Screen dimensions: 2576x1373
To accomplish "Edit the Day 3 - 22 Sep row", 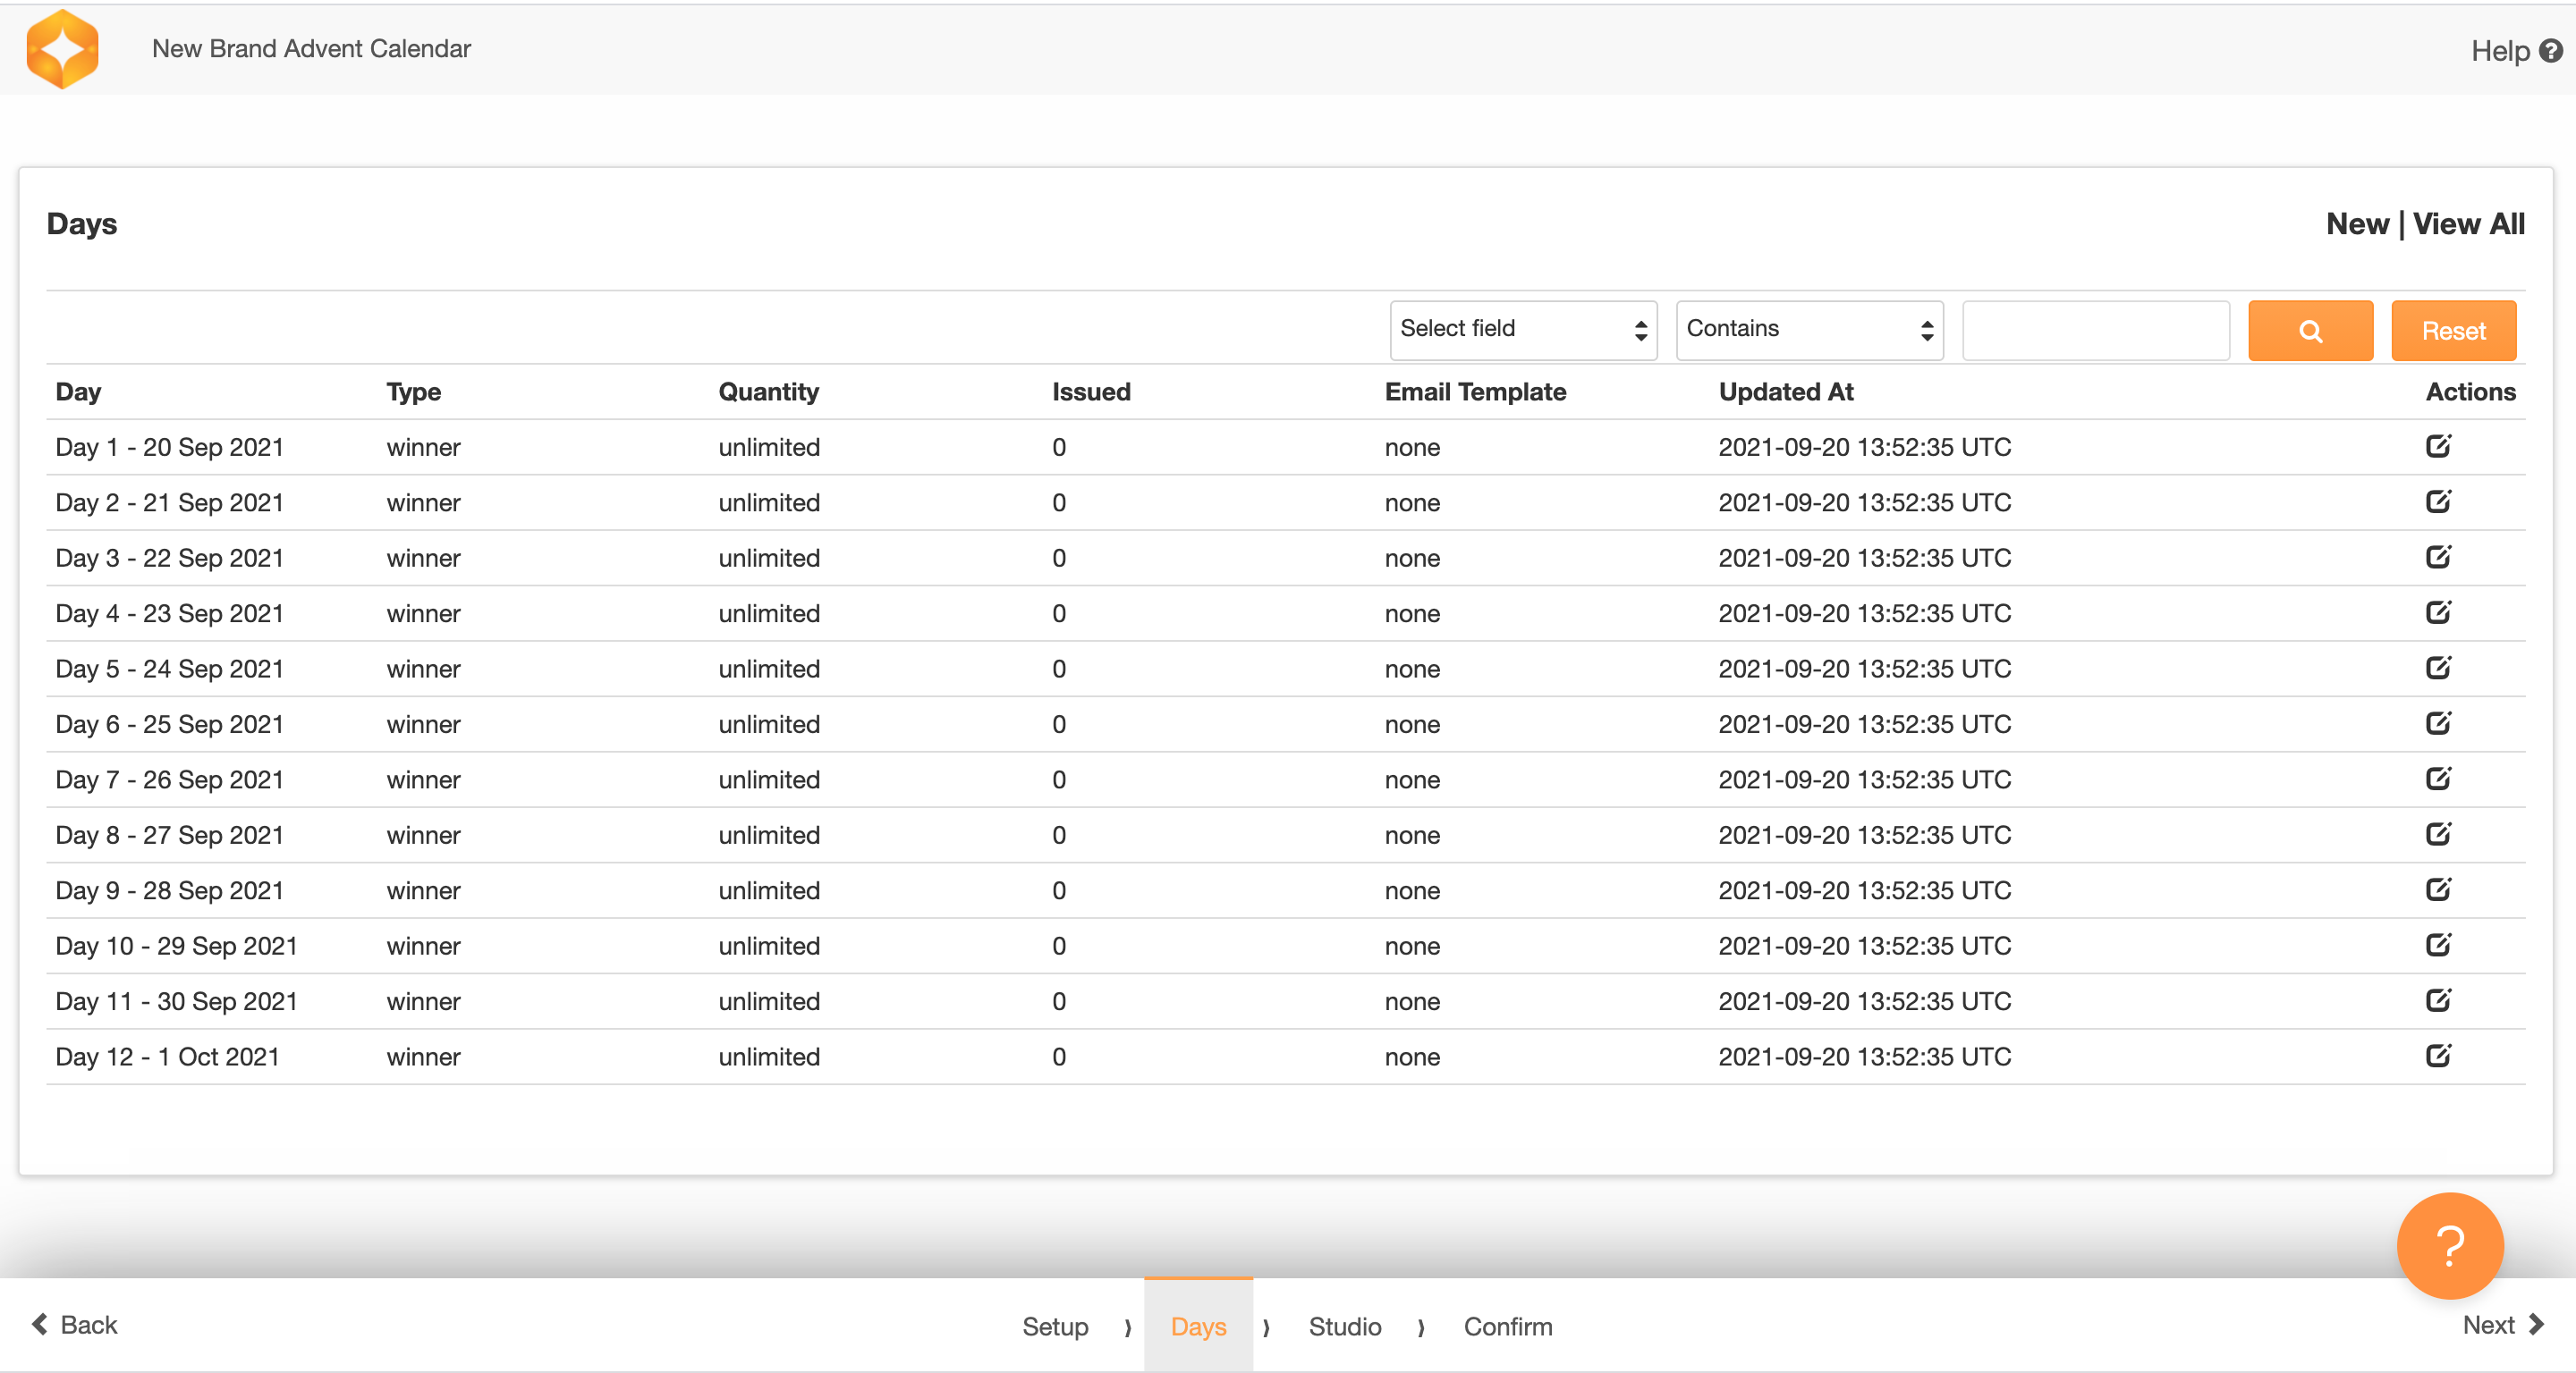I will pos(2437,557).
